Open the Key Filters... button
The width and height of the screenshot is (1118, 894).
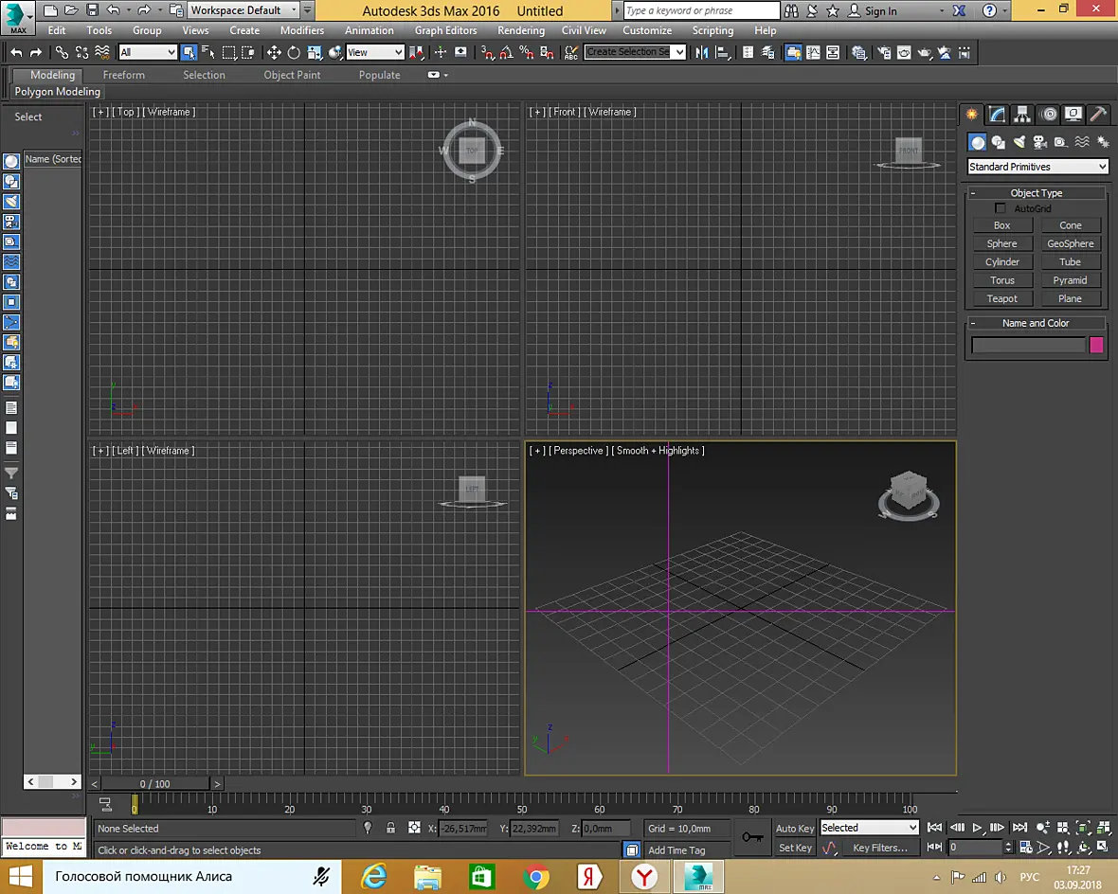(x=879, y=848)
